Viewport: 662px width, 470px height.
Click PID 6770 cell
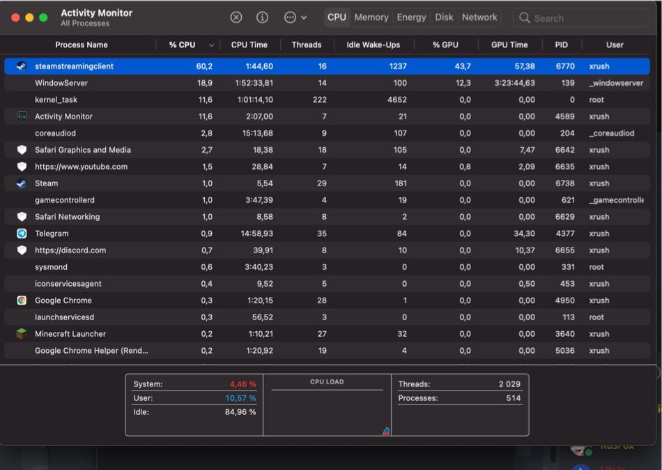coord(565,66)
